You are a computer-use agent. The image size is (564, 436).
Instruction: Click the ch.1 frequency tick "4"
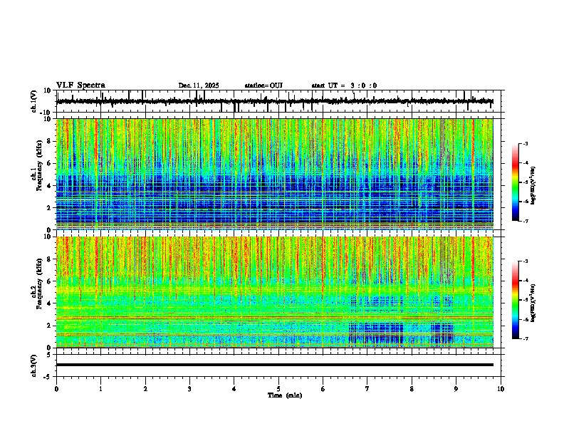pos(51,186)
